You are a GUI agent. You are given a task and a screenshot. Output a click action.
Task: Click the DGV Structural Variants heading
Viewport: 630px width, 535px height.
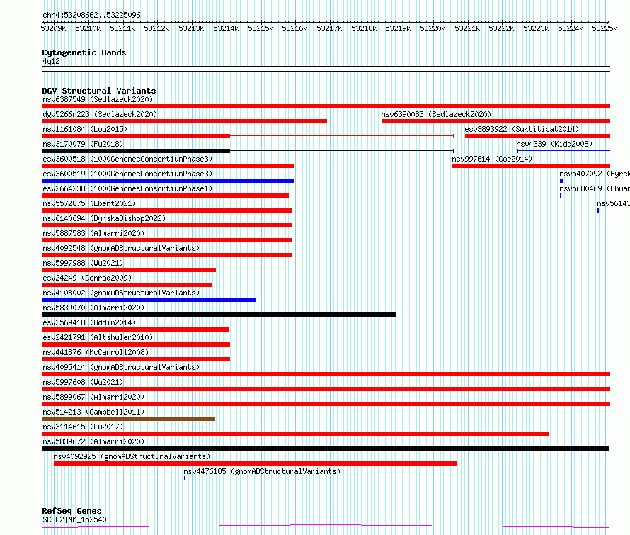[x=99, y=91]
